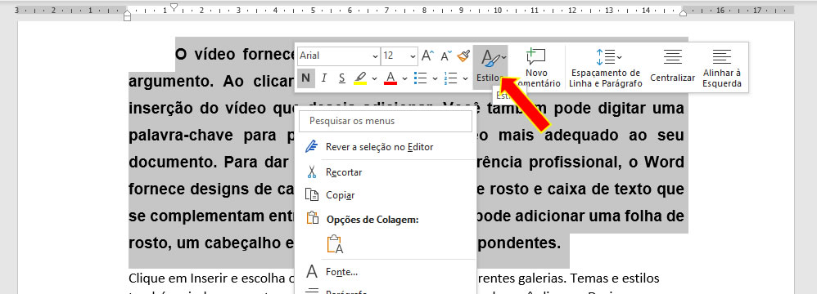Open the font size 12 dropdown arrow
817x294 pixels.
click(413, 56)
